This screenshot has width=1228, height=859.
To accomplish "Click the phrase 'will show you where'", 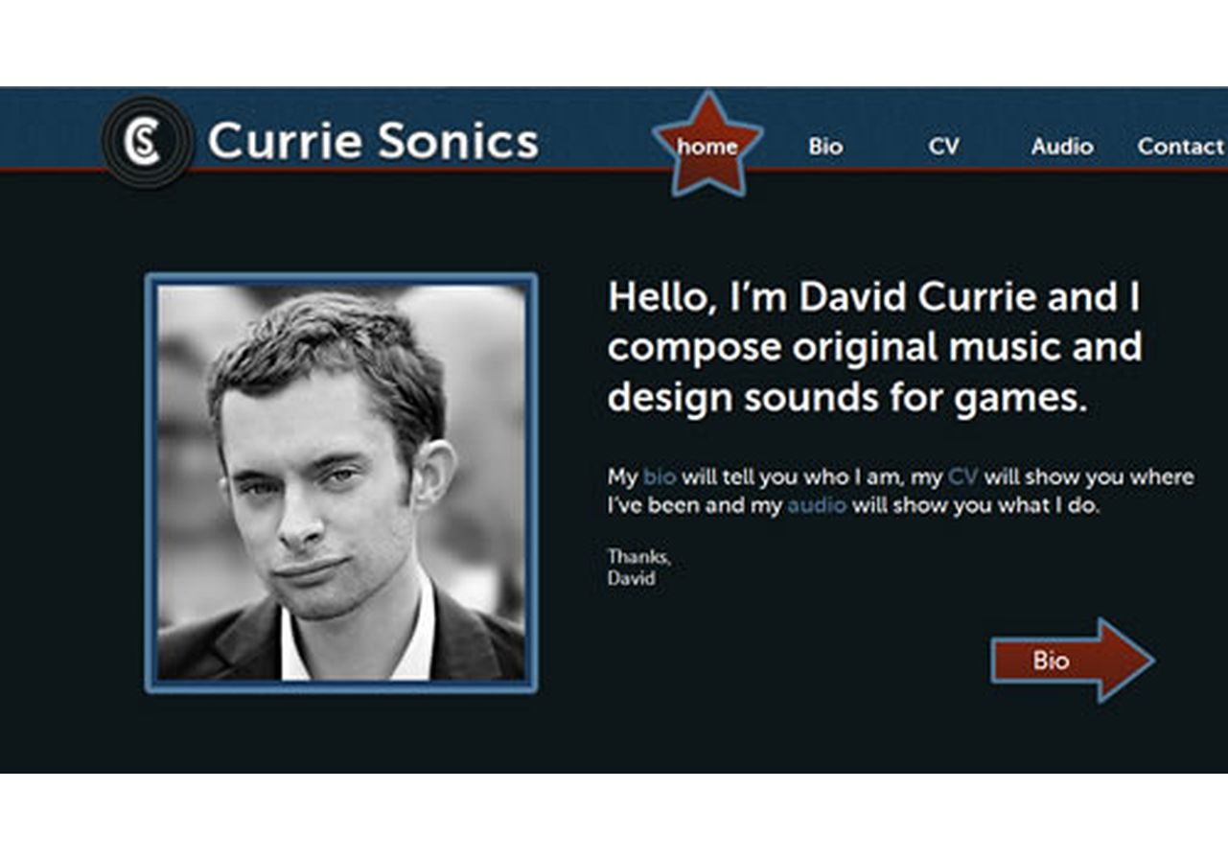I will (x=1089, y=476).
